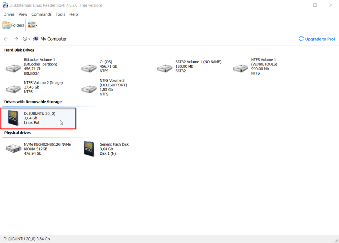Click the status bar D: UBUNTU text
Image resolution: width=339 pixels, height=243 pixels.
click(26, 239)
